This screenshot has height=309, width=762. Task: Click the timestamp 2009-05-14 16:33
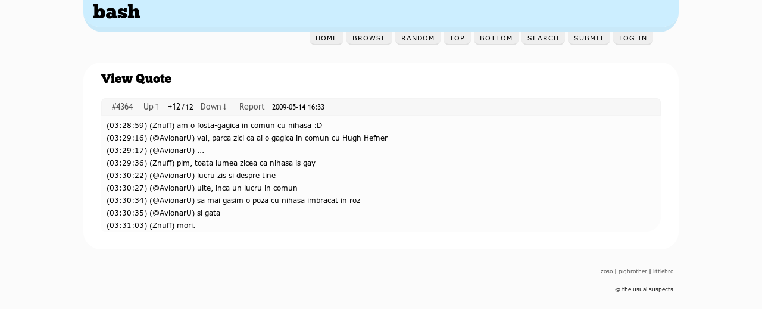coord(298,107)
